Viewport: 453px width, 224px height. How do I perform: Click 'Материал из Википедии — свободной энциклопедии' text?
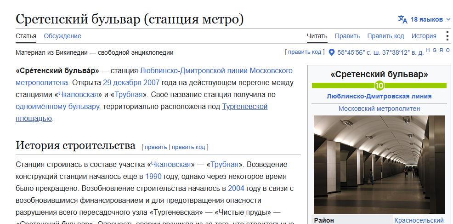pyautogui.click(x=95, y=53)
